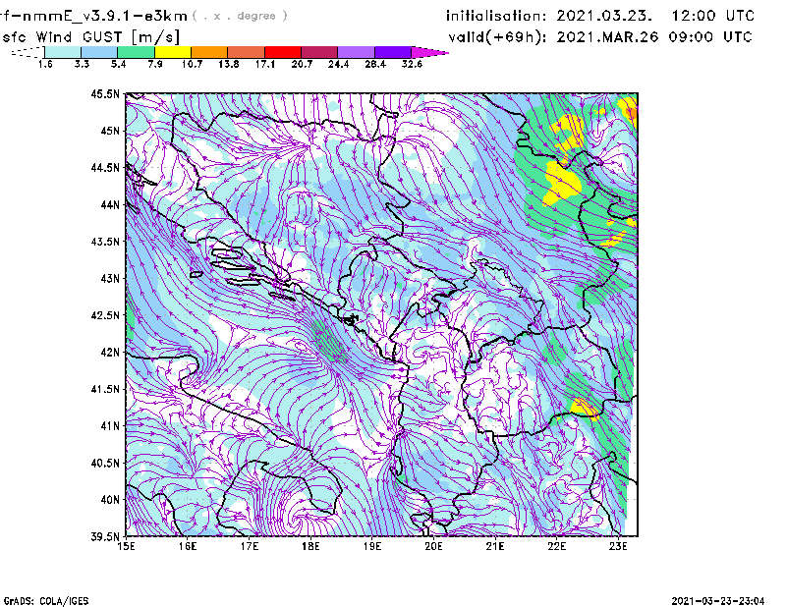Click latitude label '44.5N'
The image size is (786, 607).
point(105,167)
